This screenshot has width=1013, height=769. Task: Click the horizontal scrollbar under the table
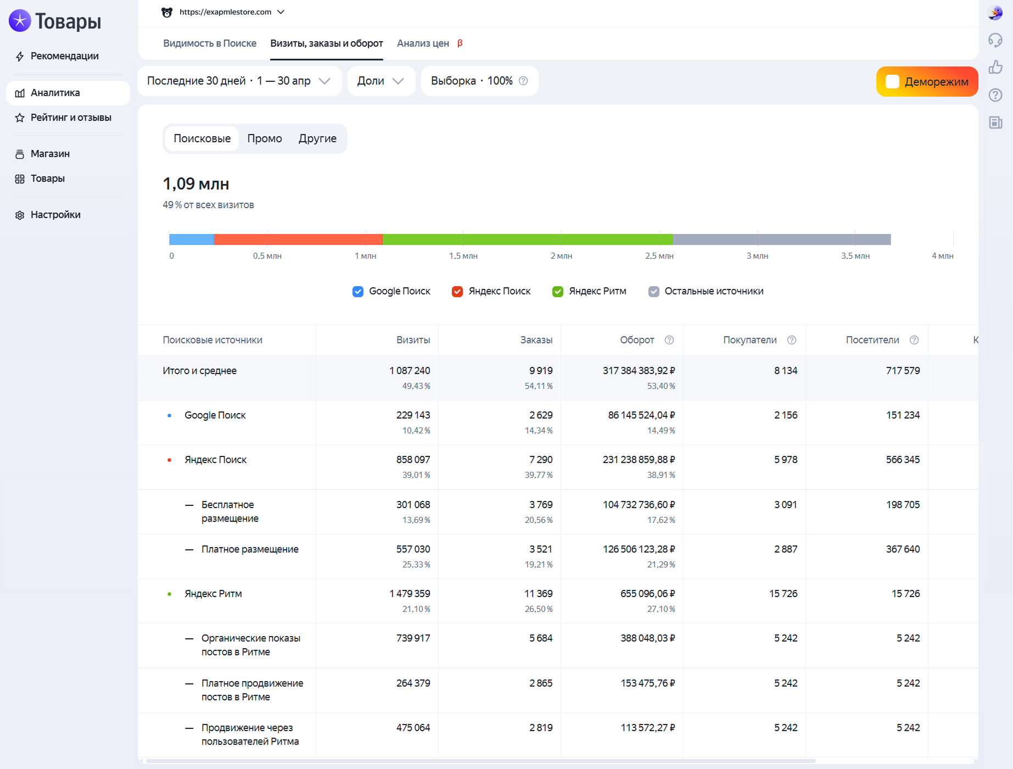pyautogui.click(x=480, y=761)
